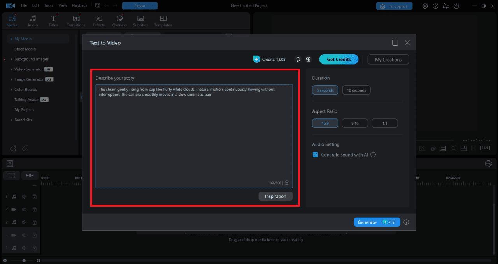Open the Transitions panel
This screenshot has width=498, height=264.
[x=76, y=20]
